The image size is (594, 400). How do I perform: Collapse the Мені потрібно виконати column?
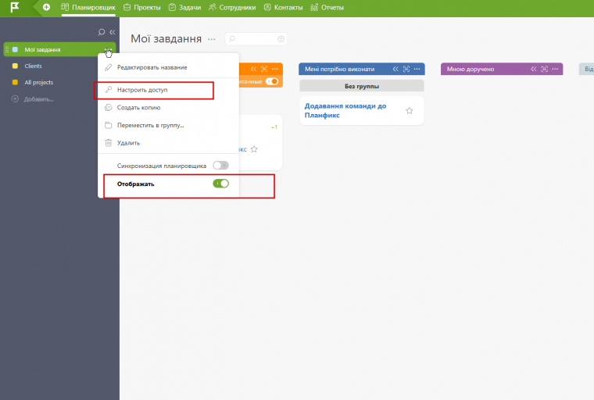pyautogui.click(x=395, y=69)
